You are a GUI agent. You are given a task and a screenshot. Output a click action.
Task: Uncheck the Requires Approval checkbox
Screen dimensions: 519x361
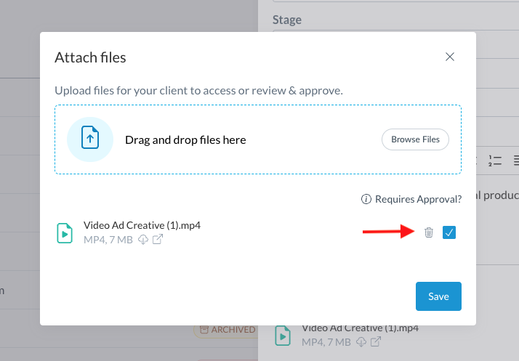[449, 232]
